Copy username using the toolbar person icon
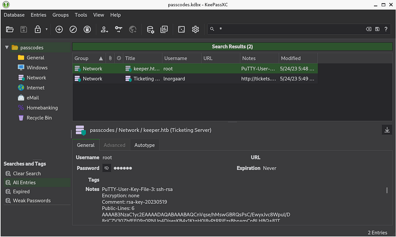396x237 pixels. pyautogui.click(x=104, y=29)
